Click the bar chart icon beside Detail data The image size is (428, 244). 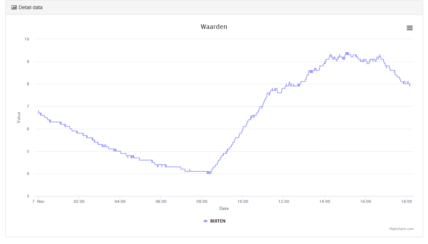(14, 7)
